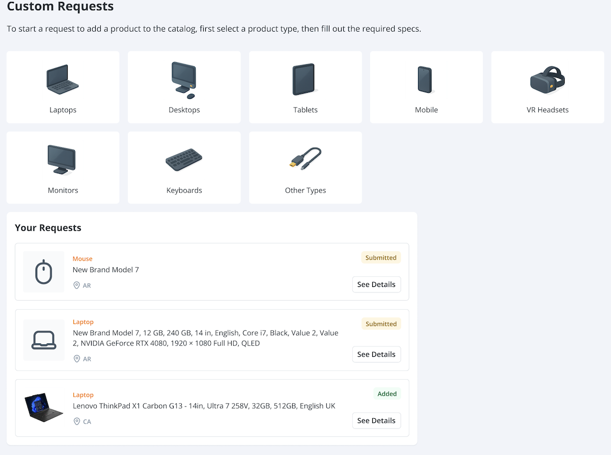Choose the VR Headsets icon
Screen dimensions: 611x455
[x=547, y=80]
